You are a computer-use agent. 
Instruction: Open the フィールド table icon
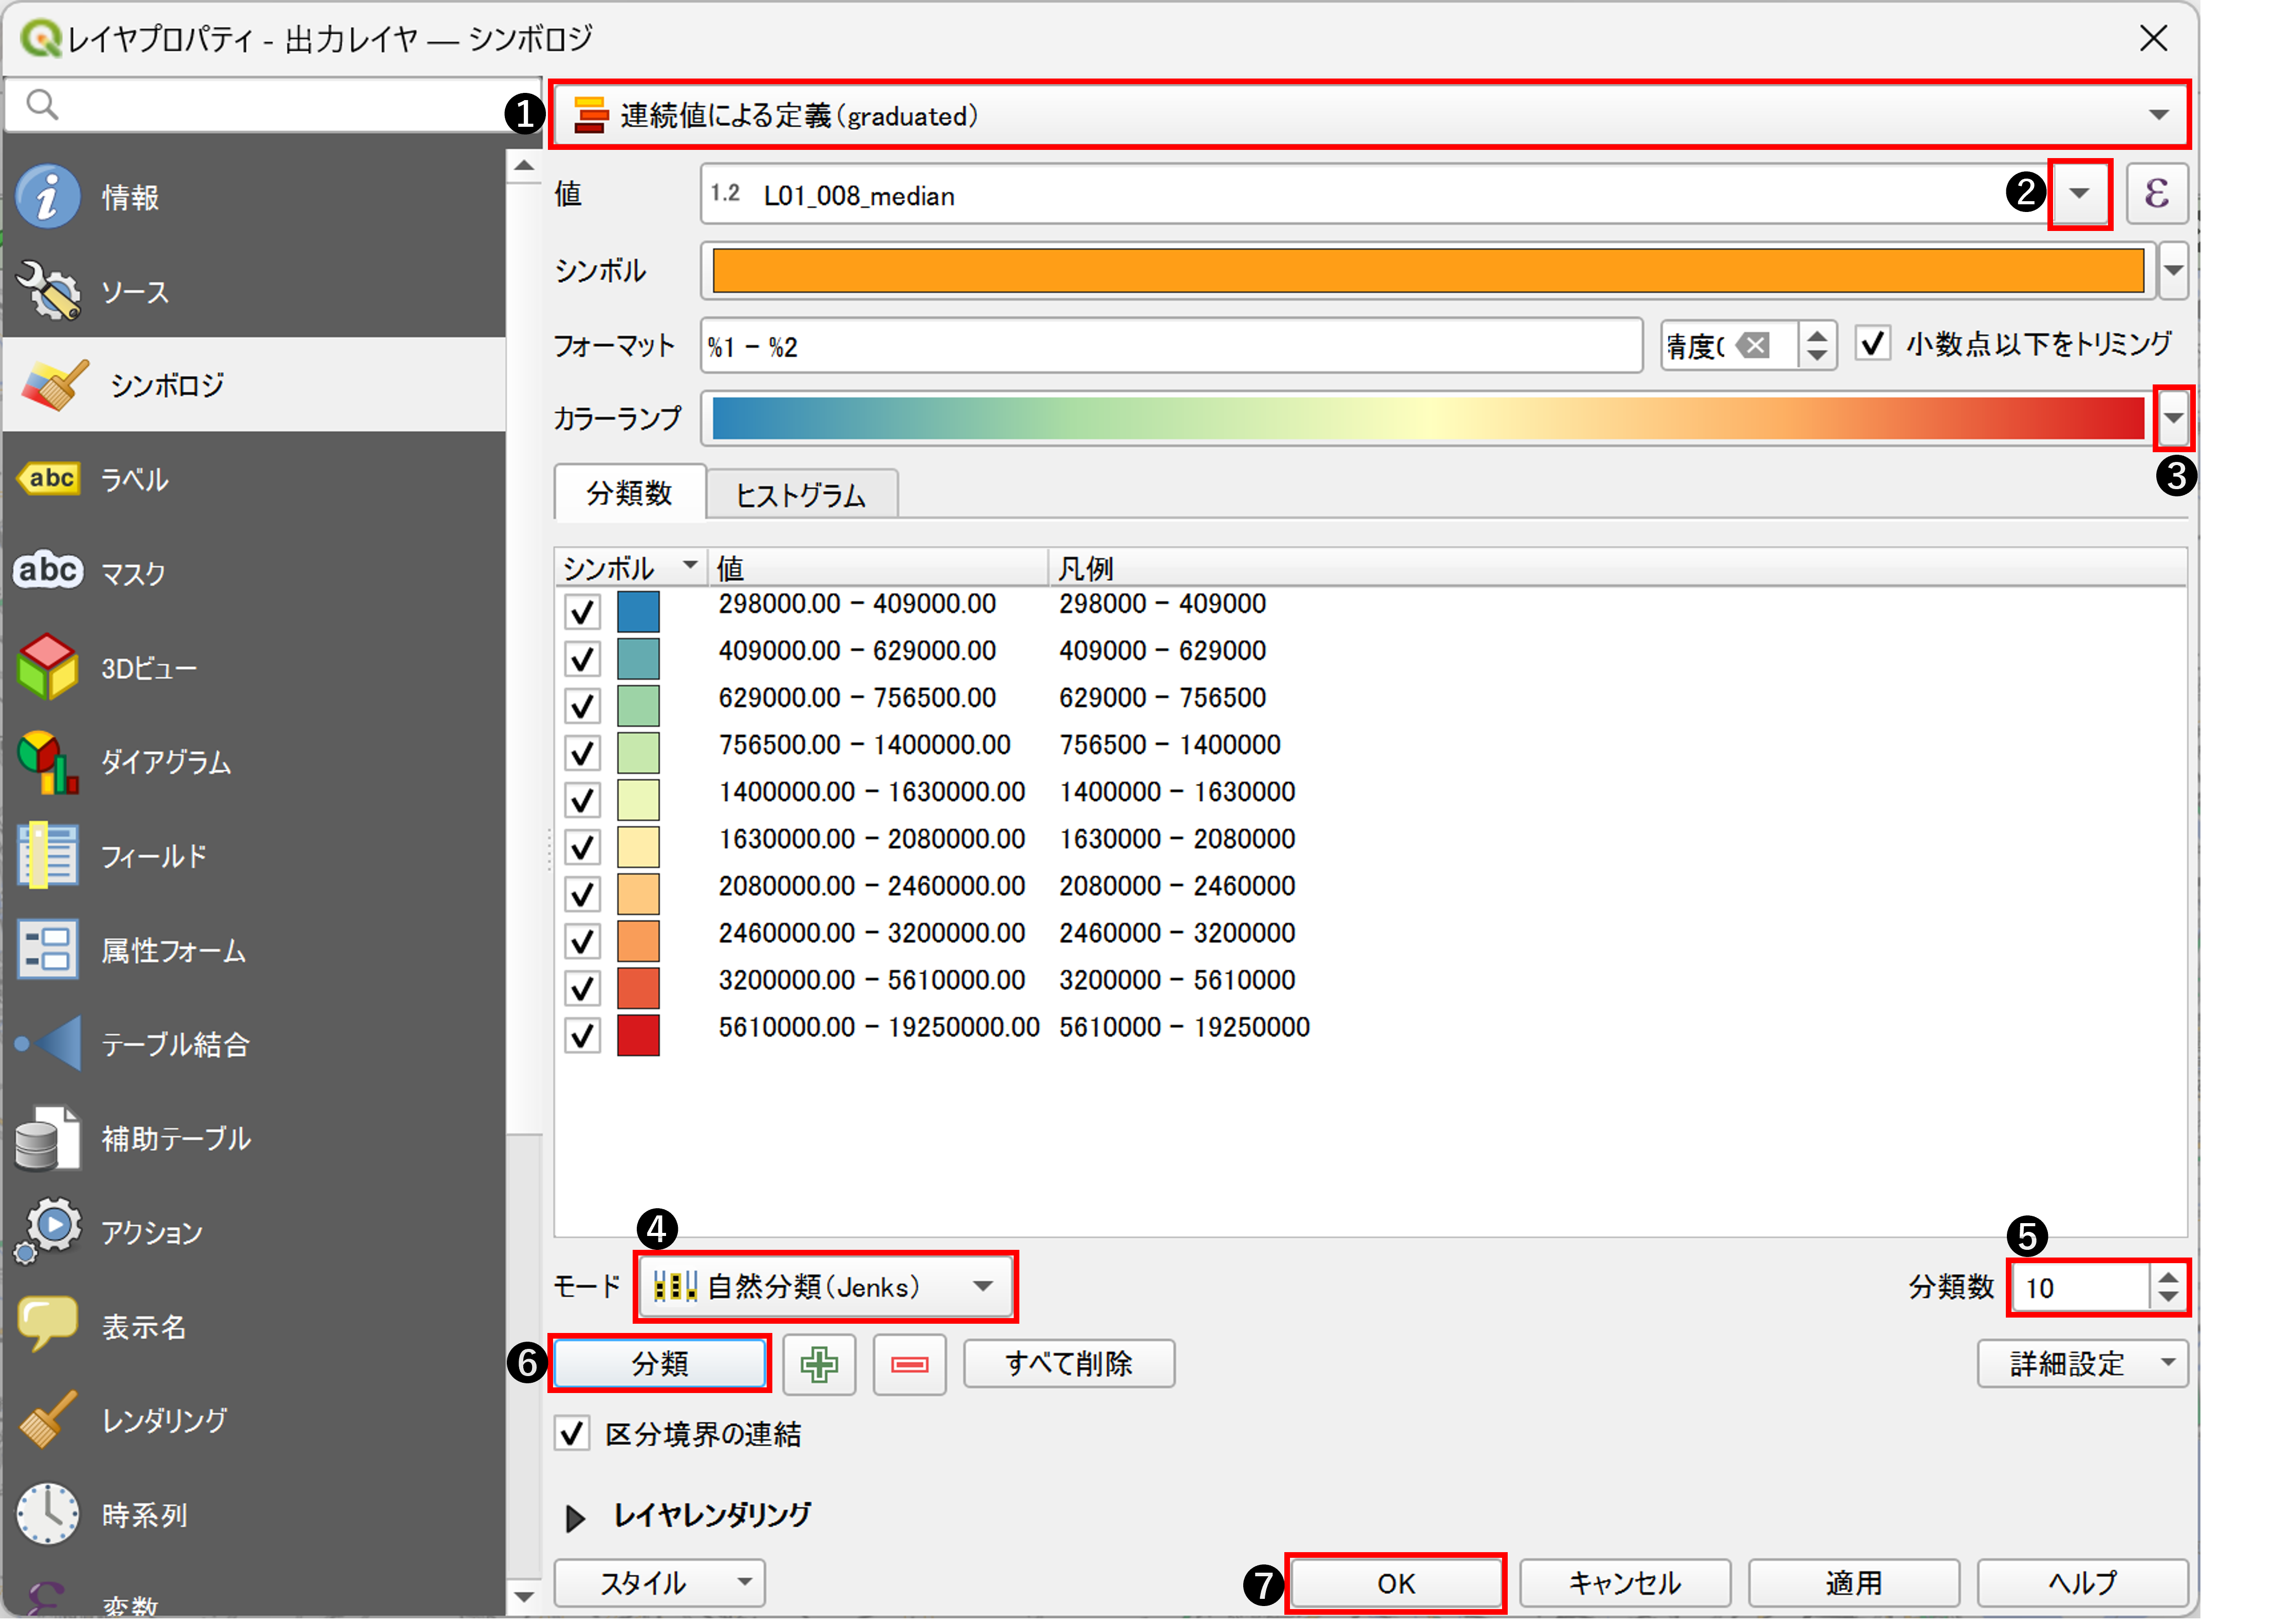tap(47, 855)
